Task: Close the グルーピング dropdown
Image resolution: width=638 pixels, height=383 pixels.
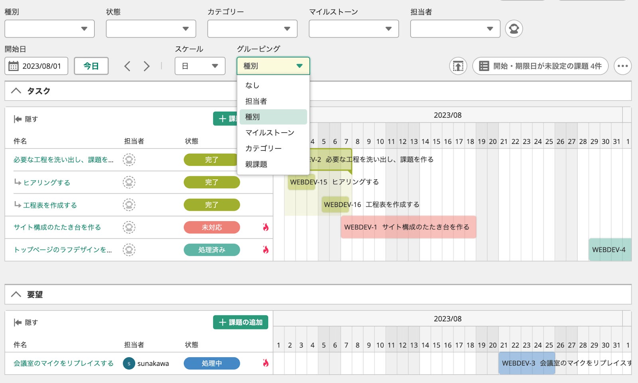Action: pos(273,66)
